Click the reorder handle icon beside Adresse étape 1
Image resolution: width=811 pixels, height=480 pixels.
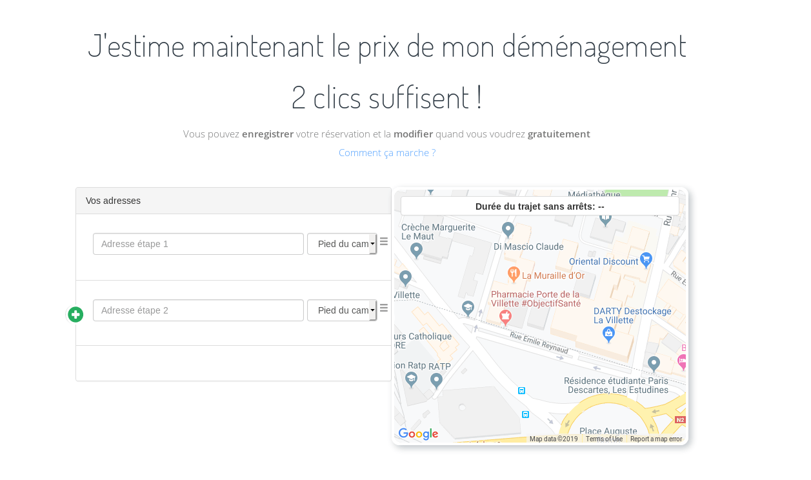pos(384,241)
